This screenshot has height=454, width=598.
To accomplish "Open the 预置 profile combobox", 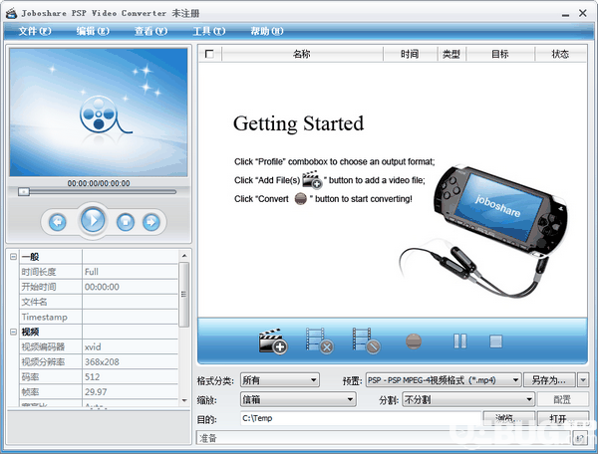I will (444, 379).
